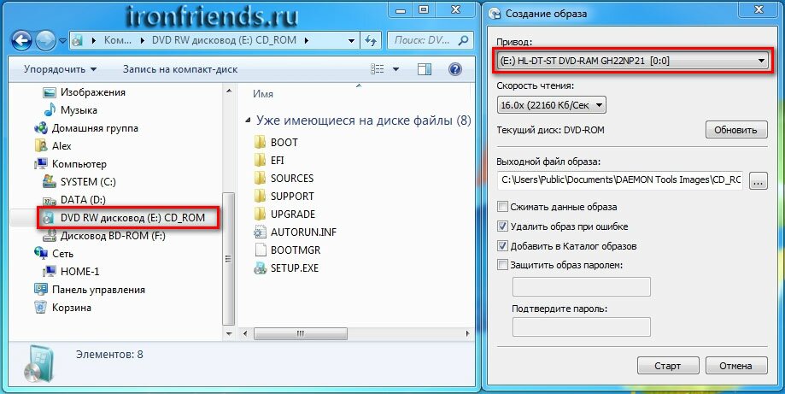Click the Explorer back arrow button

pos(21,40)
